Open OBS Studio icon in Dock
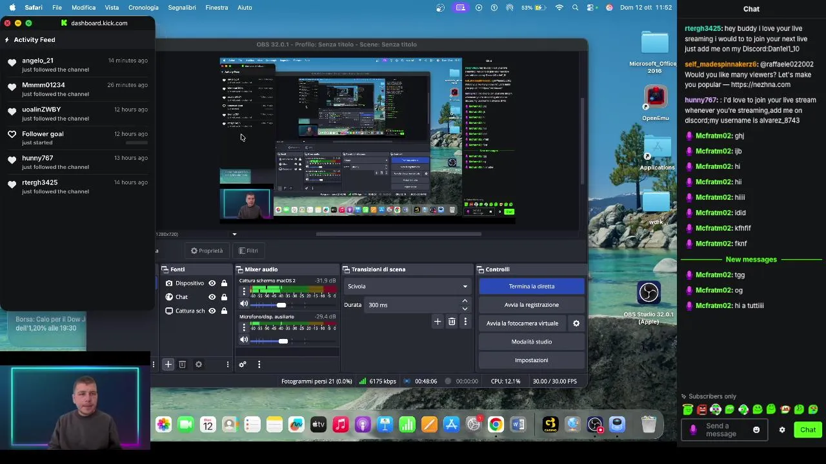The image size is (826, 464). click(x=595, y=425)
